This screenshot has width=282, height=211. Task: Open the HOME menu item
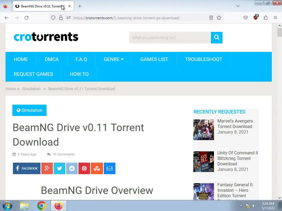21,59
